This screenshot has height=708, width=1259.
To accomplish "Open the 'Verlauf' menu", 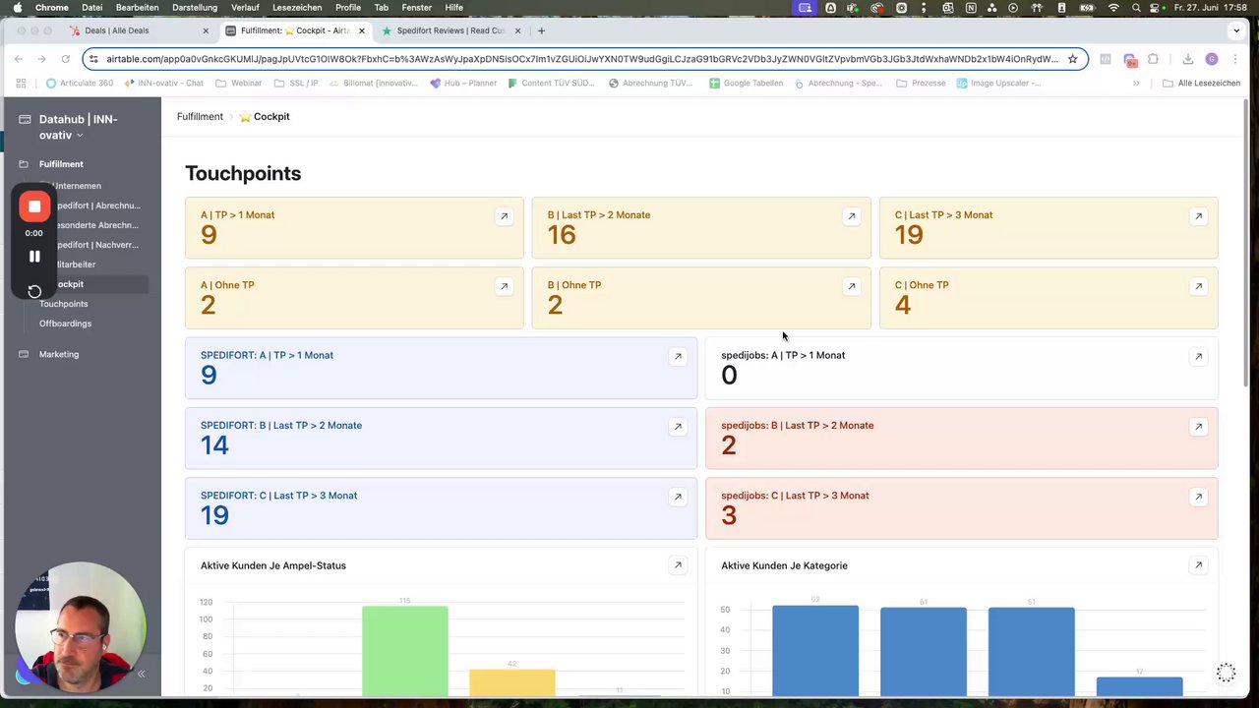I will (x=245, y=8).
